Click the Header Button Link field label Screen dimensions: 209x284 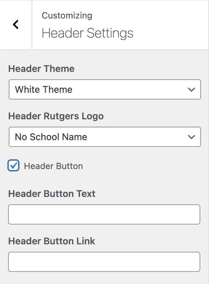coord(52,241)
